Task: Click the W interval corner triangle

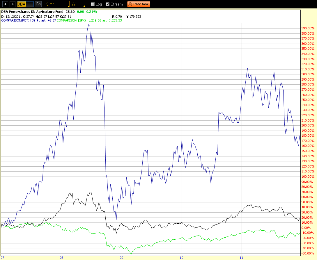Action: coord(84,6)
